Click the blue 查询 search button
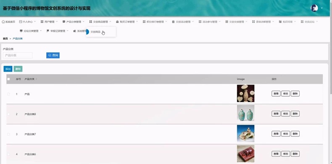Image resolution: width=332 pixels, height=164 pixels. (53, 55)
